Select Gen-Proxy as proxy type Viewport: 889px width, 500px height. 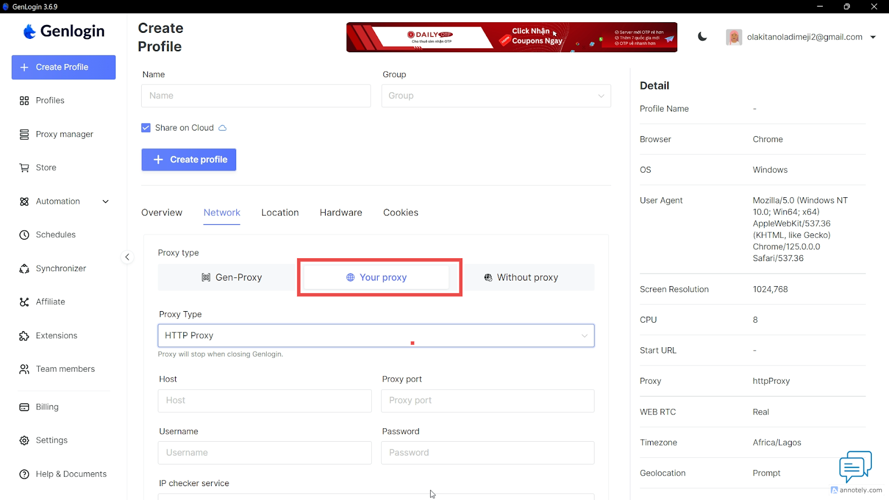[232, 278]
